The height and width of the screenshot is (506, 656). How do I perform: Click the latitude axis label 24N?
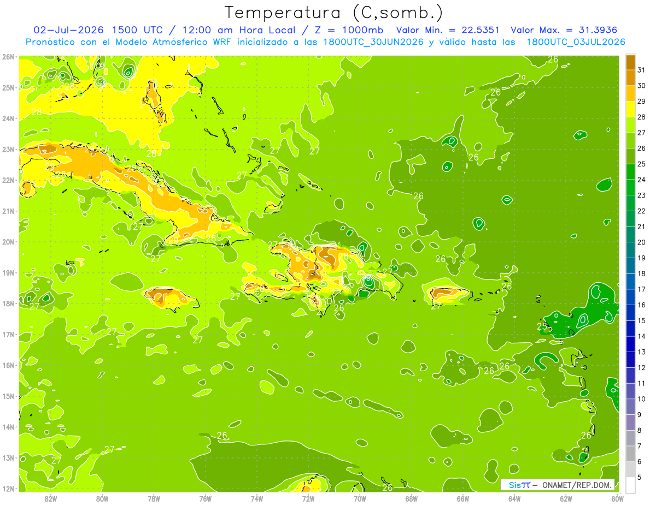[8, 118]
